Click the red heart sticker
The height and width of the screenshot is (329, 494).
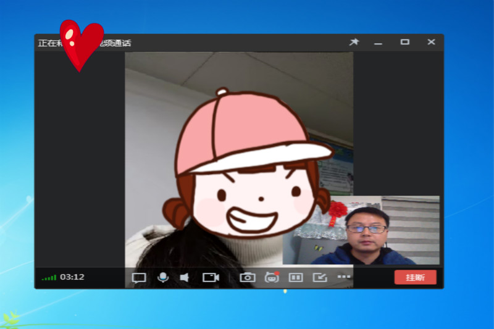pyautogui.click(x=80, y=44)
